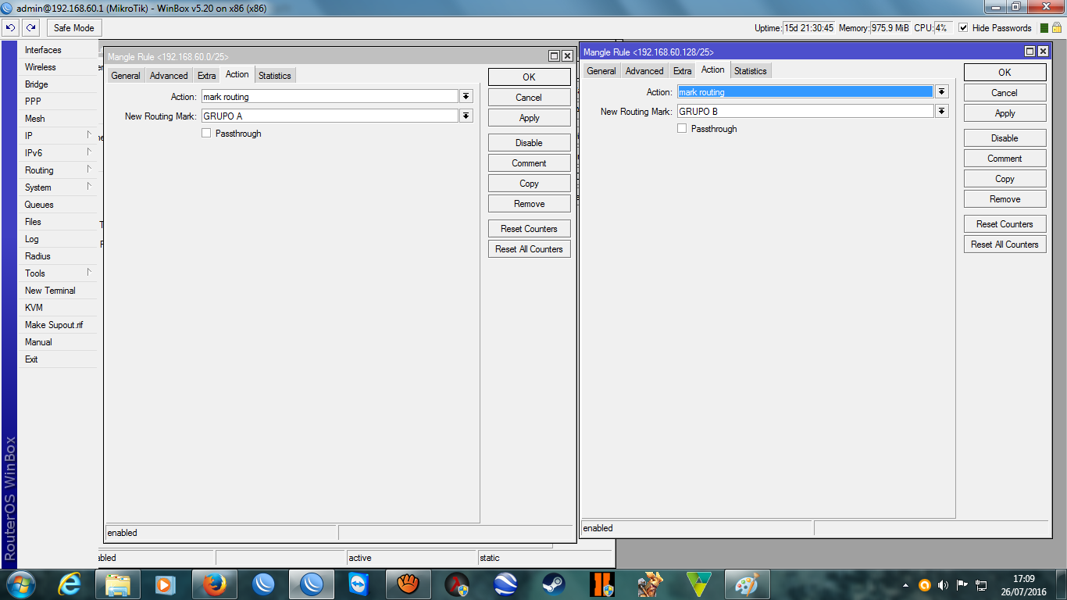The image size is (1067, 600).
Task: Open the Action dropdown in the 192.168.60.128/25 rule
Action: click(942, 91)
